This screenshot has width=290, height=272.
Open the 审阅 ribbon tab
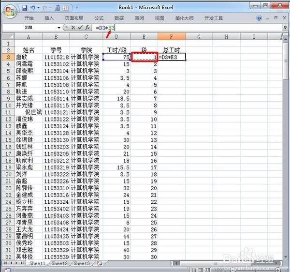(x=139, y=18)
